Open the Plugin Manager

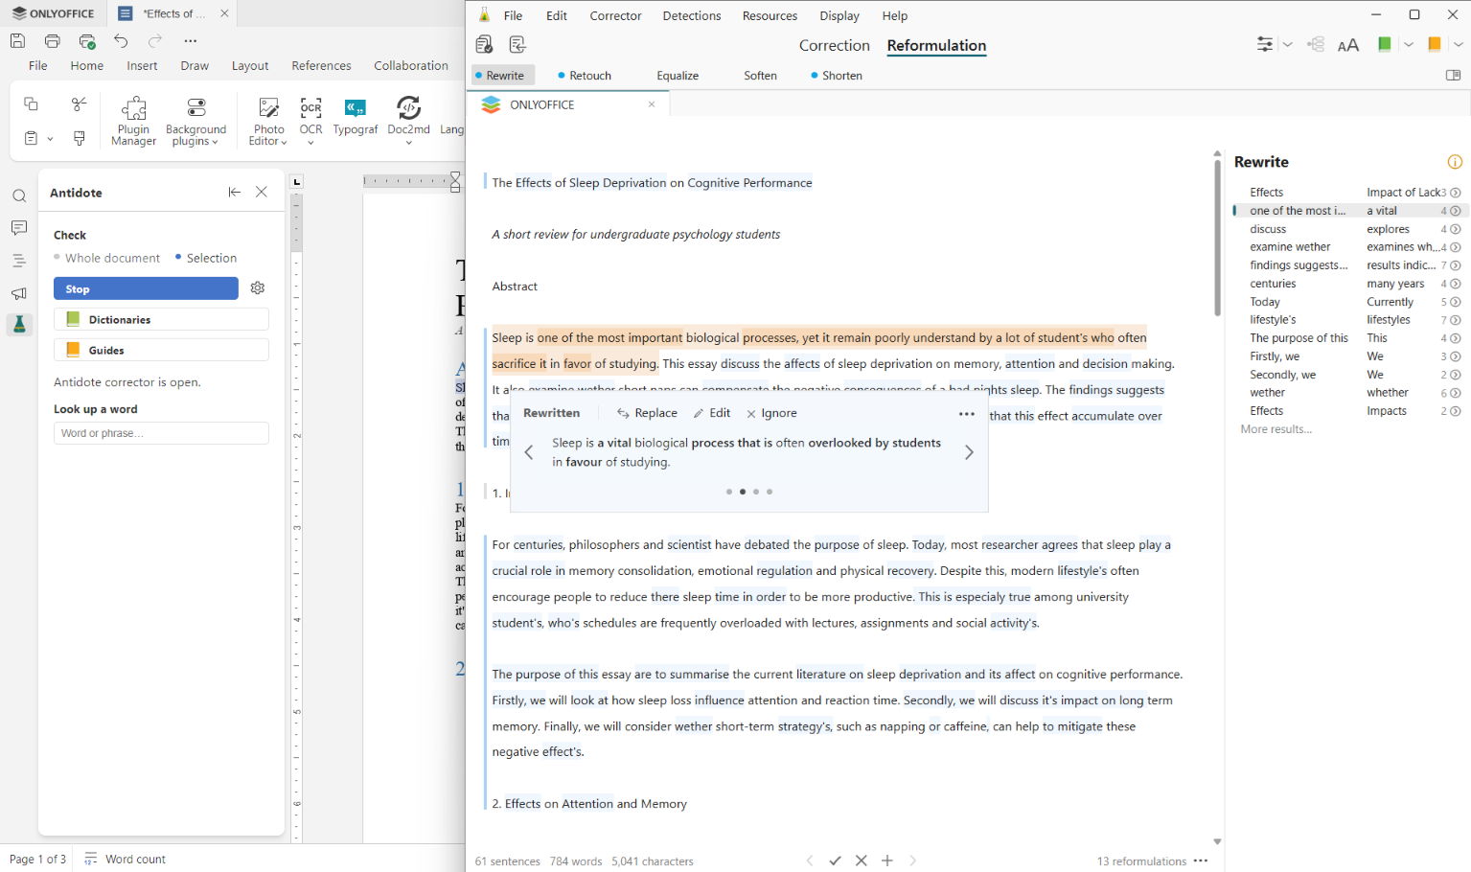133,121
